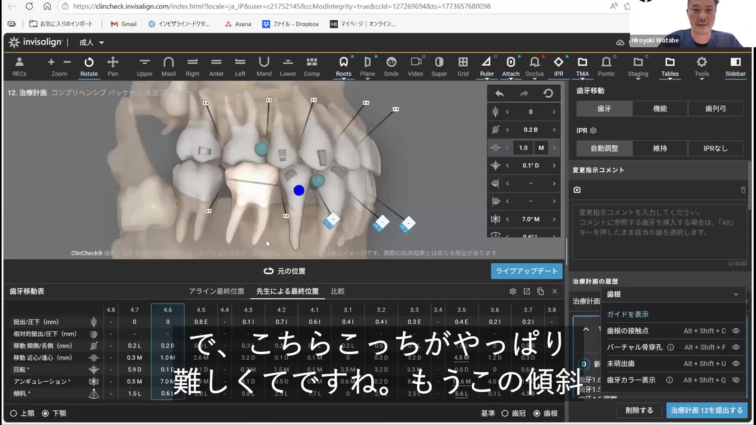Open the 成人 dropdown menu
The height and width of the screenshot is (425, 756).
coord(90,42)
